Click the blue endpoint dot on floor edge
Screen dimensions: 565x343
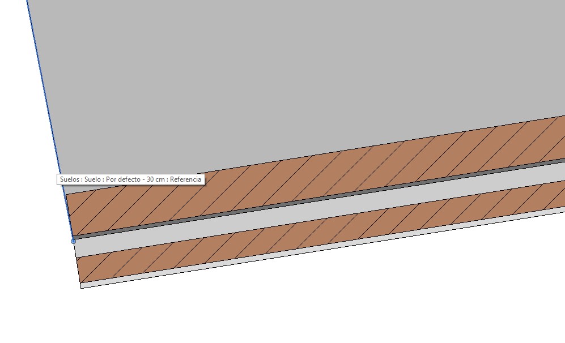[73, 241]
